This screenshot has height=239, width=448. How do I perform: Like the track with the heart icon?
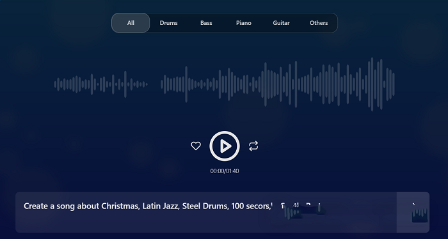196,146
